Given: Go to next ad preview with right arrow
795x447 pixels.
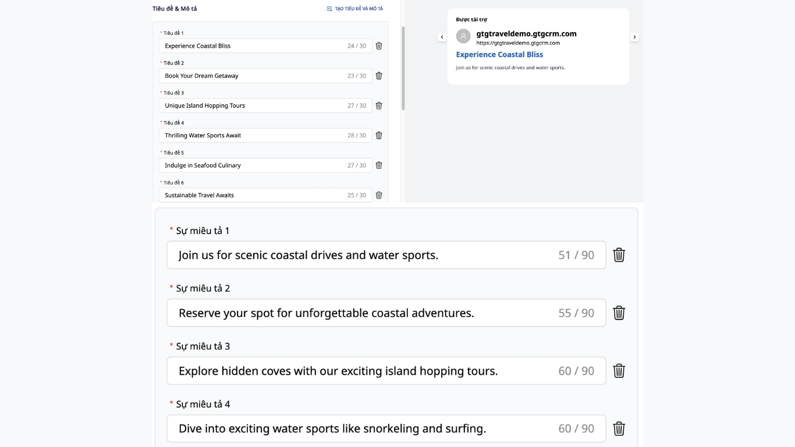Looking at the screenshot, I should (634, 37).
